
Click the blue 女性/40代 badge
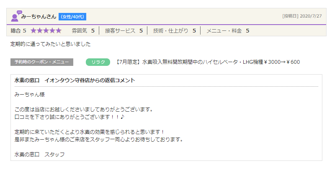pos(72,17)
